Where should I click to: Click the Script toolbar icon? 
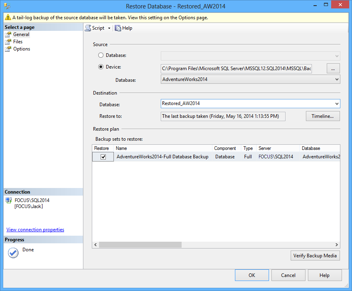tap(88, 28)
